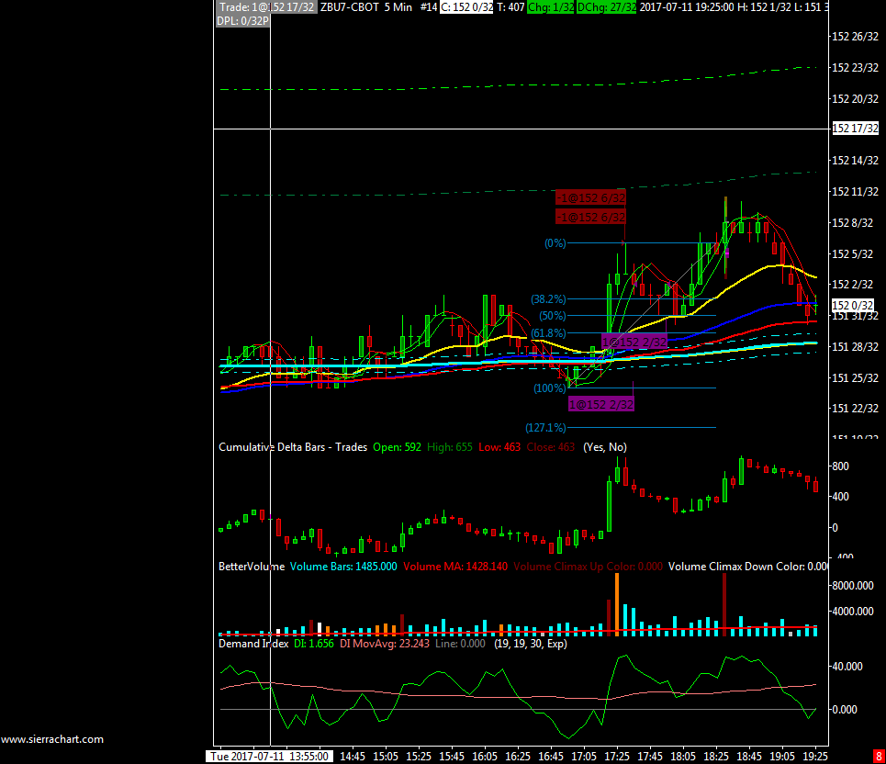Select the topmost '-1@152 6/32' sell order marker

590,197
